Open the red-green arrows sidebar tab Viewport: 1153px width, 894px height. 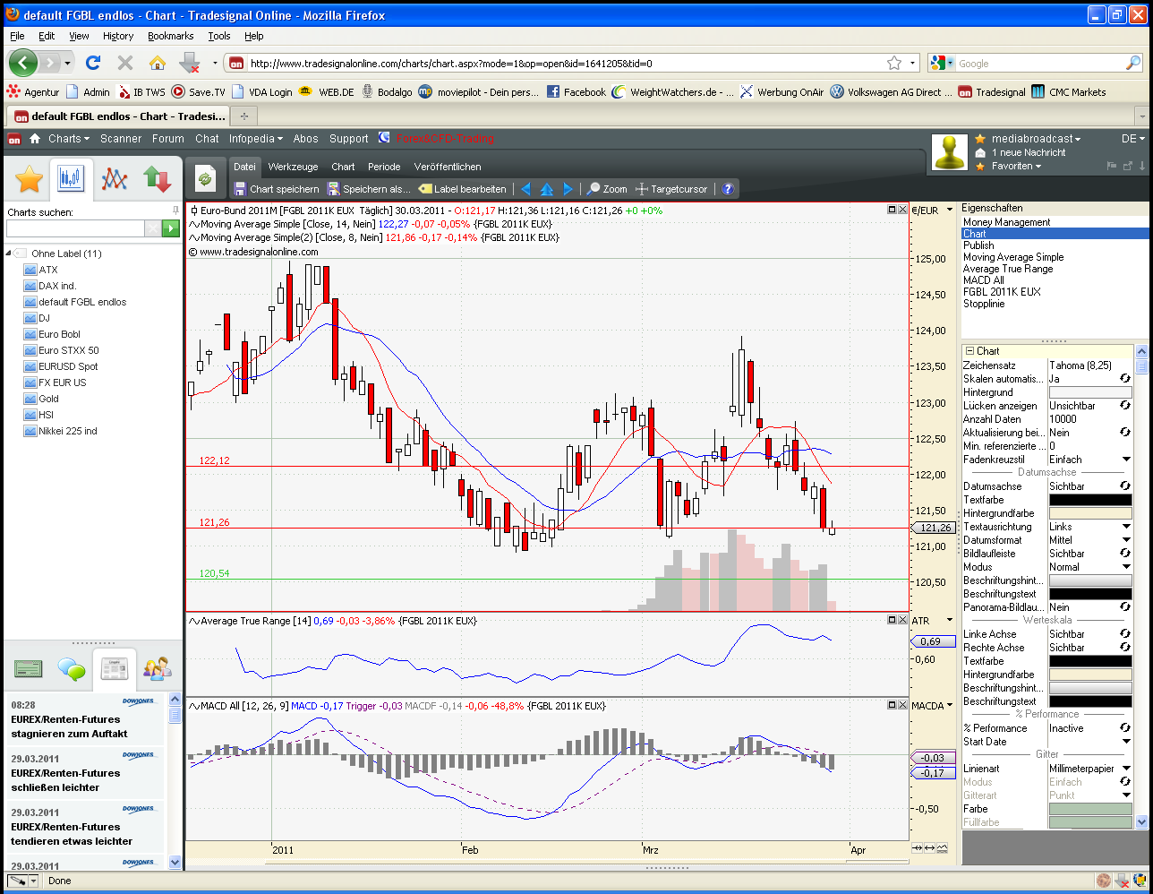pyautogui.click(x=158, y=179)
